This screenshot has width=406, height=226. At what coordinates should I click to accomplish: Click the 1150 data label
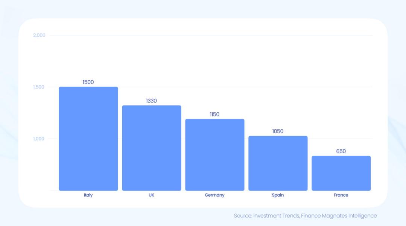pos(215,115)
